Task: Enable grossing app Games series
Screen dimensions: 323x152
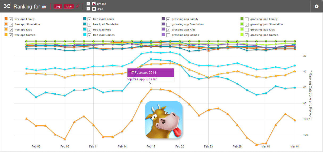Action: pos(168,35)
